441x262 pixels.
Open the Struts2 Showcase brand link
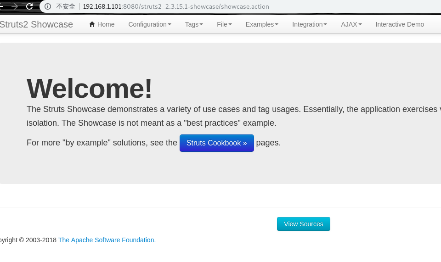(x=36, y=24)
